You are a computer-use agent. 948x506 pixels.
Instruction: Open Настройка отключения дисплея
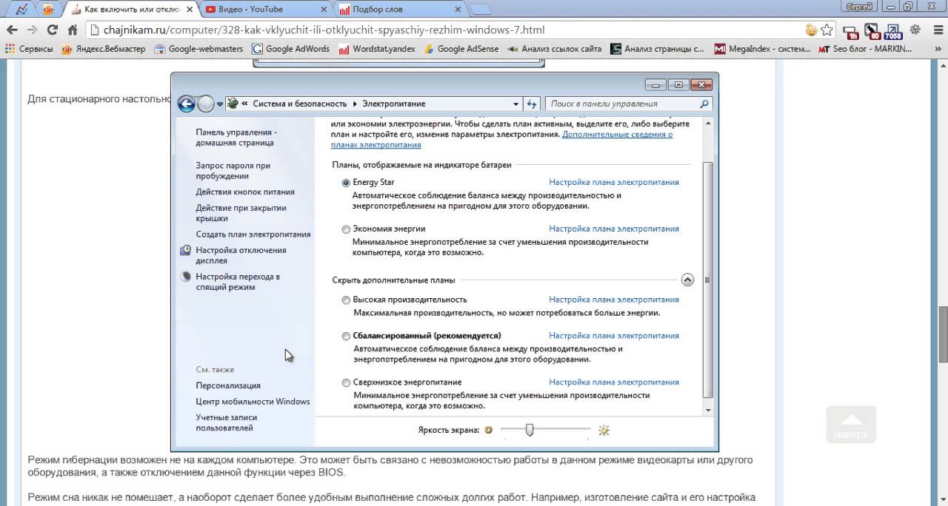click(x=241, y=255)
